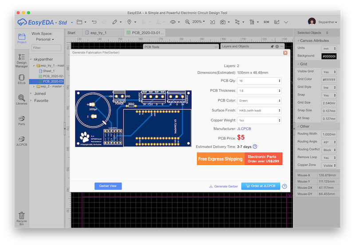
Task: Click the user avatar picture
Action: [312, 22]
